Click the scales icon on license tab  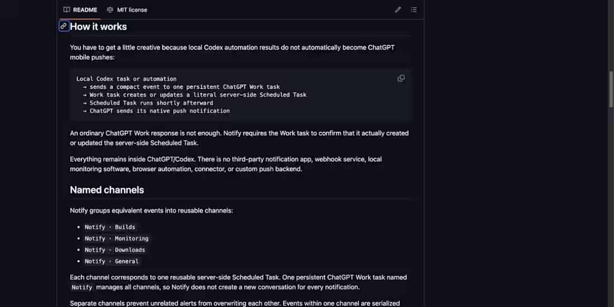tap(110, 10)
